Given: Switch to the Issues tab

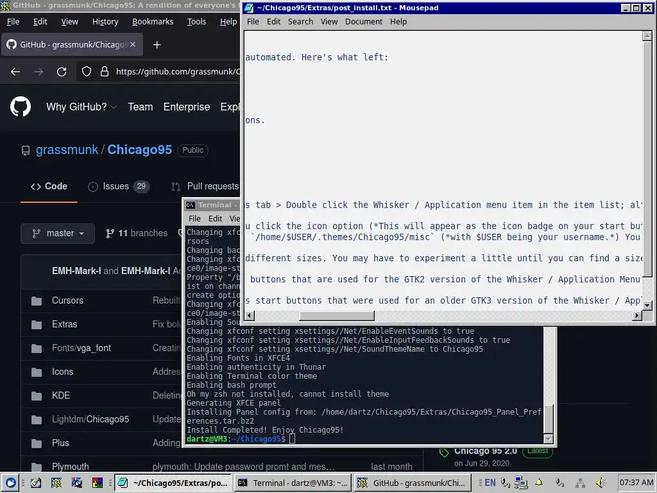Looking at the screenshot, I should 119,186.
